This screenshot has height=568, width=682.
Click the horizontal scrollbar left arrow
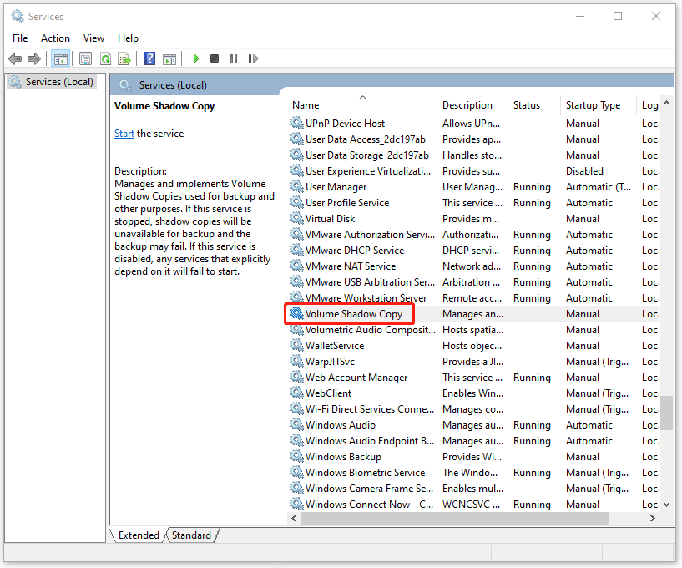pos(295,518)
